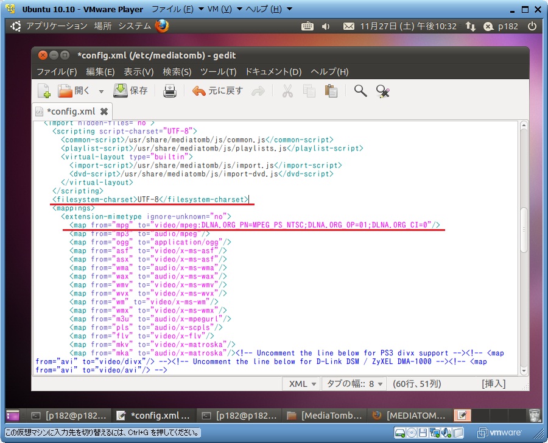Click the gray VMware device icon beside sound

click(x=458, y=433)
